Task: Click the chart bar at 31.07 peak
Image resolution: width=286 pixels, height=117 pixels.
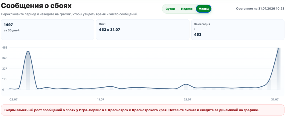Action: click(x=278, y=69)
